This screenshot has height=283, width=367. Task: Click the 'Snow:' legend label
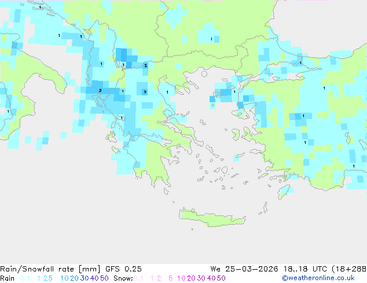tap(123, 278)
